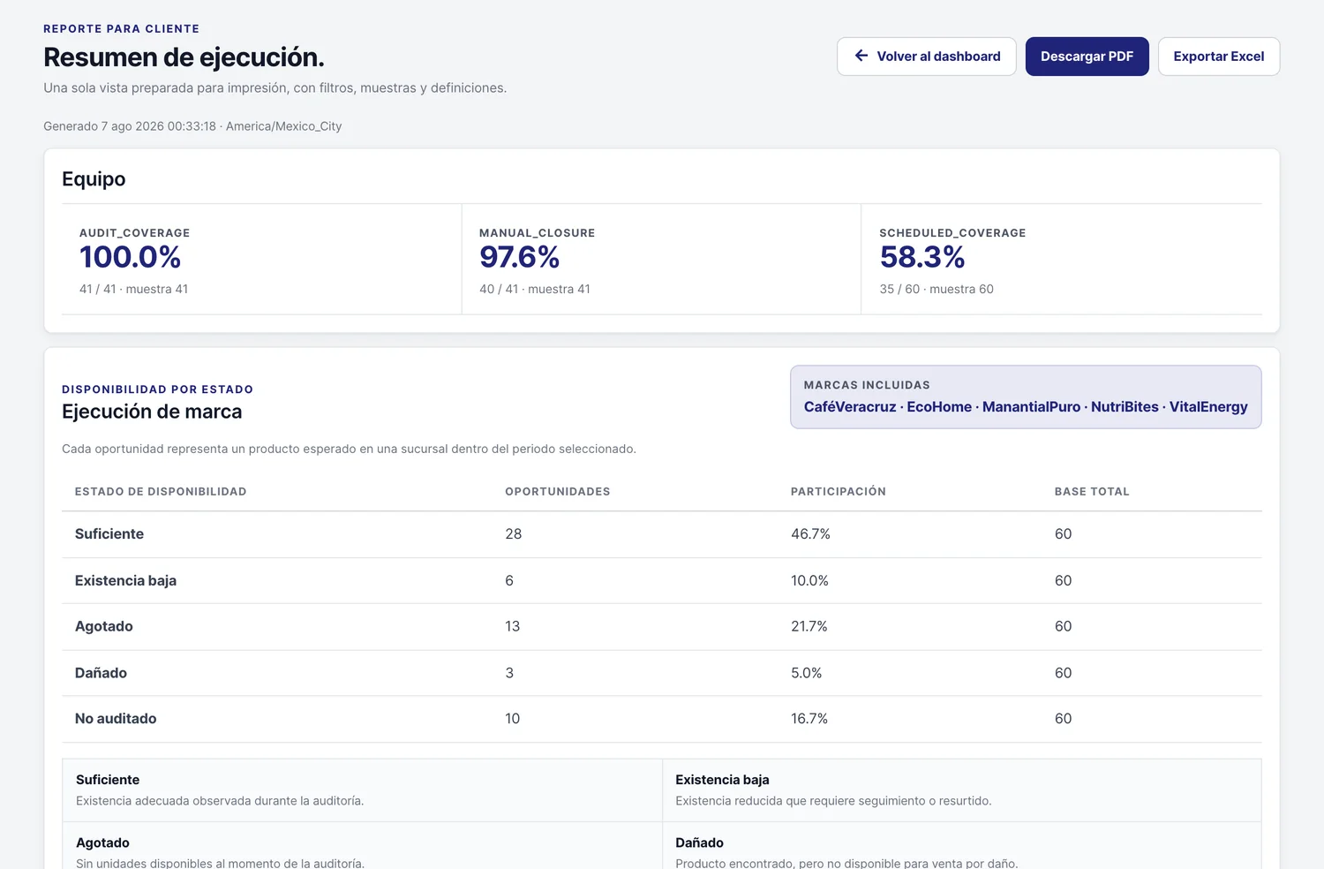1324x869 pixels.
Task: Click opportunities value 10 for No auditado
Action: click(513, 719)
